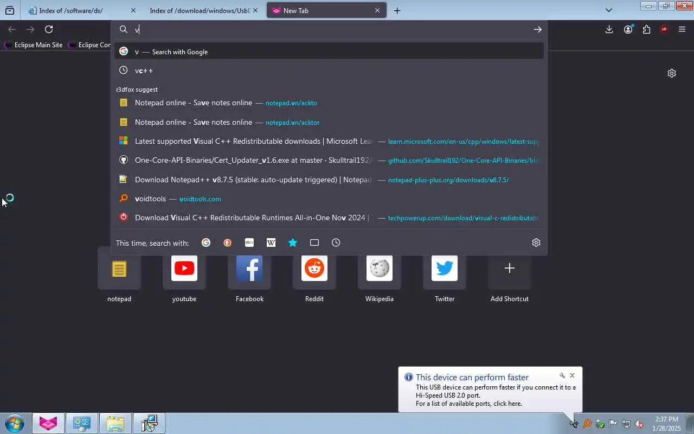Open a new tab with plus button

pyautogui.click(x=397, y=10)
